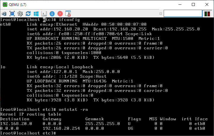Click the 'MSS' column header
Screen dimensions: 214x136
pyautogui.click(x=153, y=119)
